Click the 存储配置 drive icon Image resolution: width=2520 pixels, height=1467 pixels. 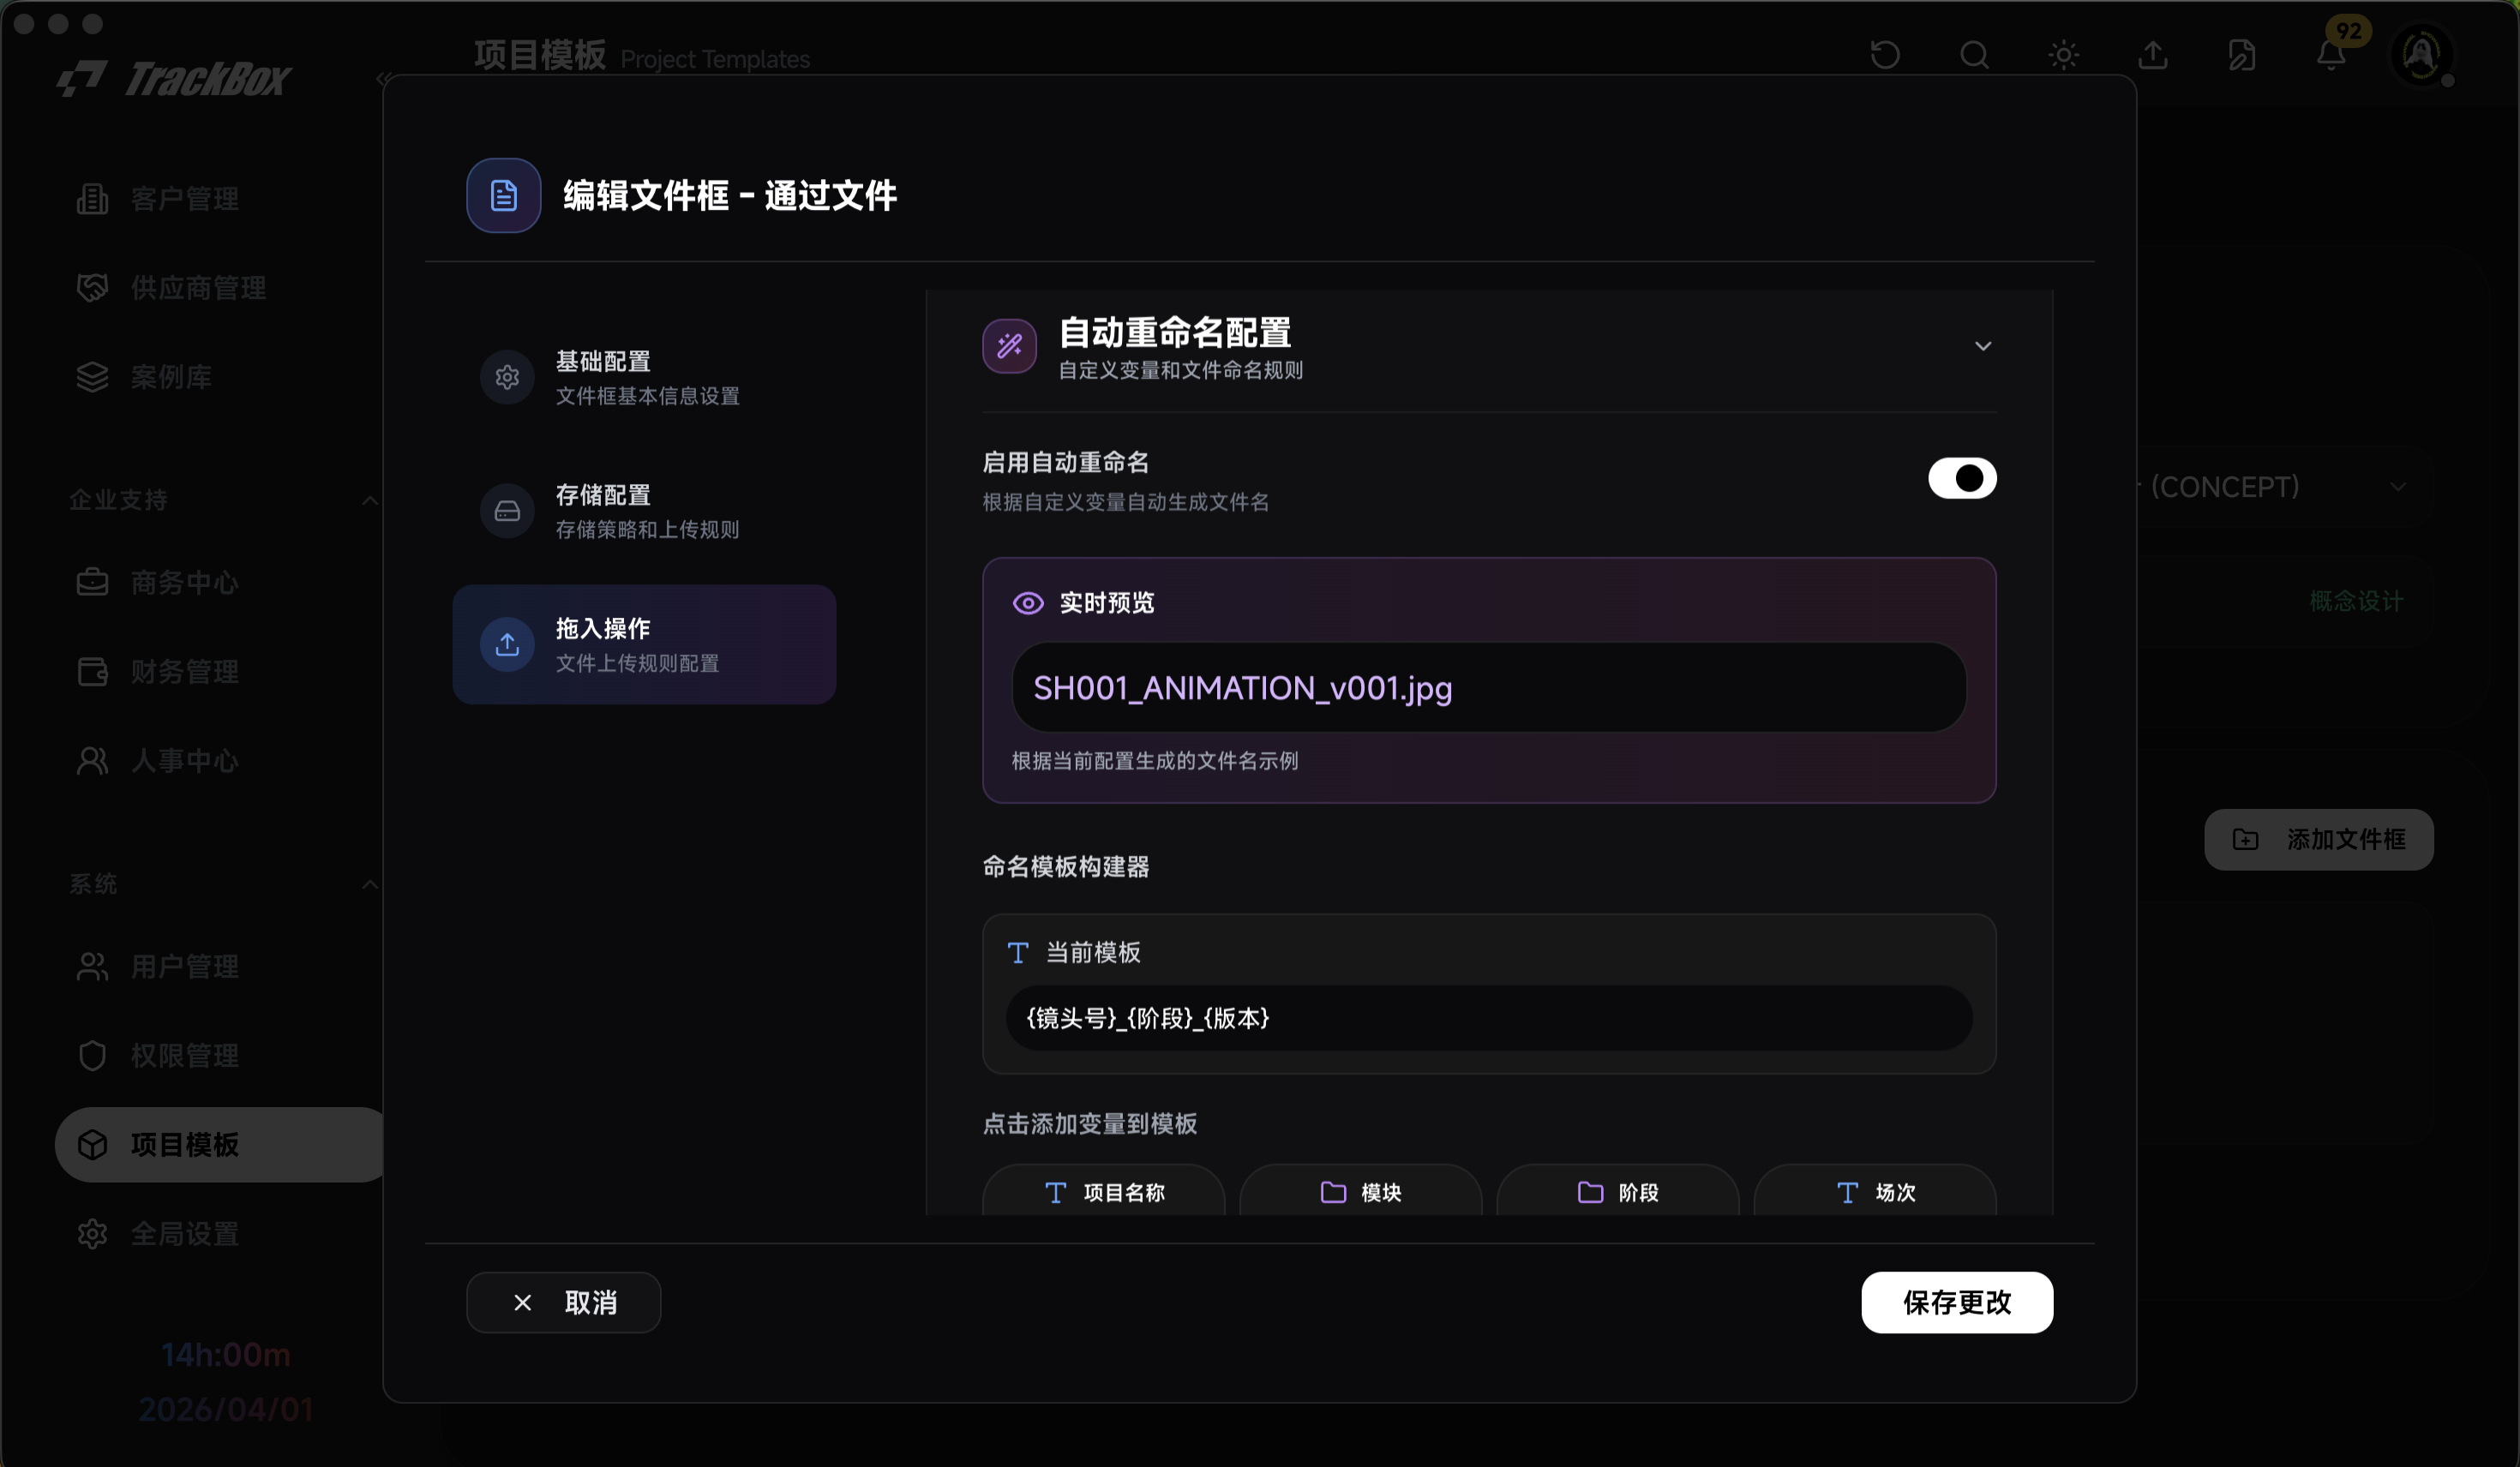pyautogui.click(x=507, y=511)
